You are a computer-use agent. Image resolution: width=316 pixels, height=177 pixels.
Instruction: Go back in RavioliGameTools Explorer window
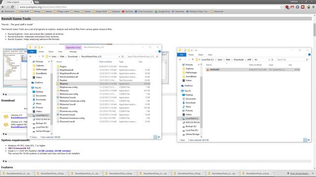coord(31,57)
